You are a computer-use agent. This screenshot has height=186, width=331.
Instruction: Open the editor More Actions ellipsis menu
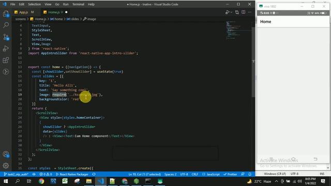(250, 12)
